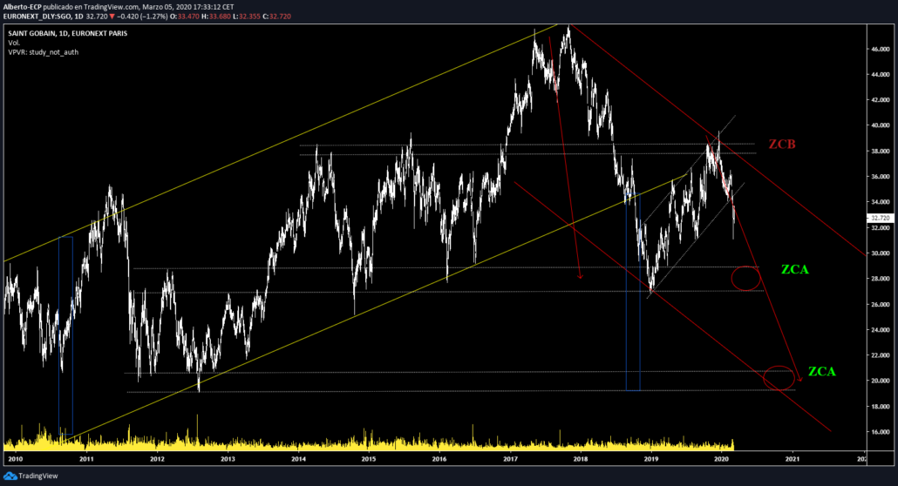Click the 2019 label on time axis
898x486 pixels.
tap(651, 458)
